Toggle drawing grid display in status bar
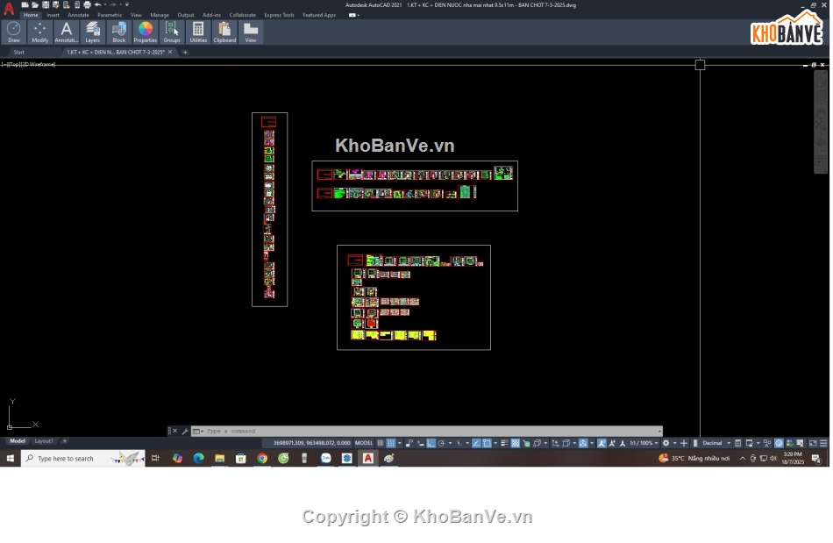Image resolution: width=833 pixels, height=543 pixels. pos(381,443)
